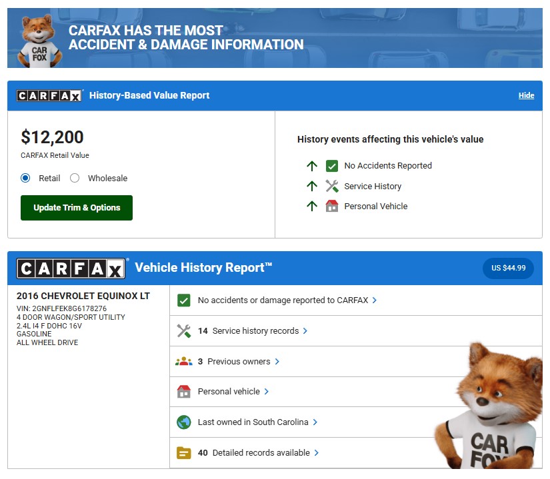This screenshot has height=479, width=550.
Task: Click the people icon for Previous owners
Action: (183, 362)
